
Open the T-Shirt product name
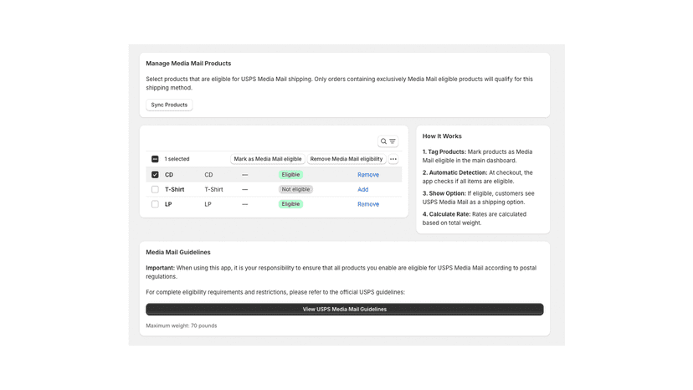[175, 189]
